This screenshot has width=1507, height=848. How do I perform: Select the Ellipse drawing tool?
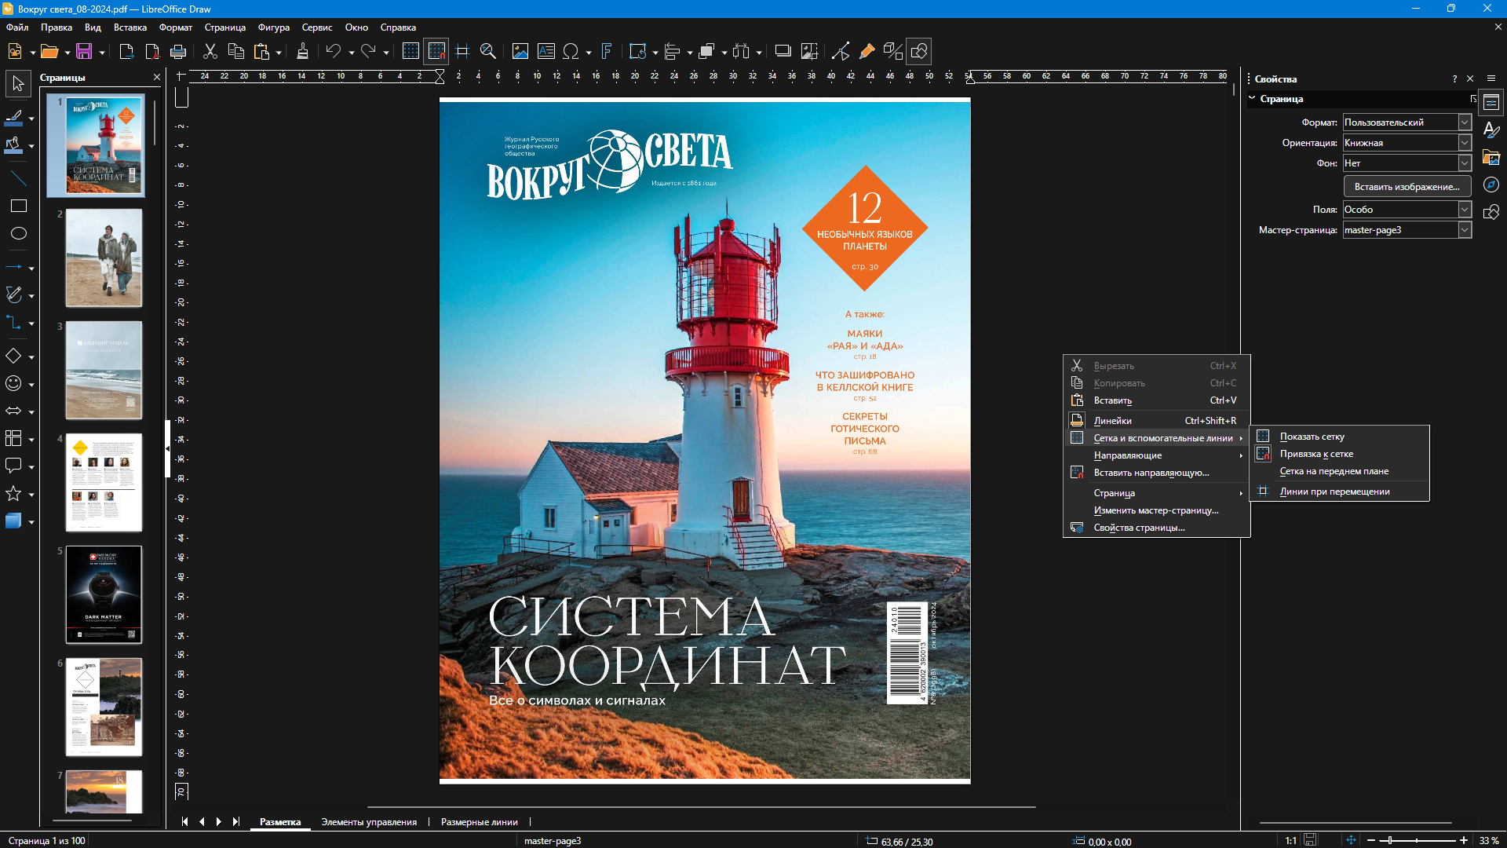[18, 233]
